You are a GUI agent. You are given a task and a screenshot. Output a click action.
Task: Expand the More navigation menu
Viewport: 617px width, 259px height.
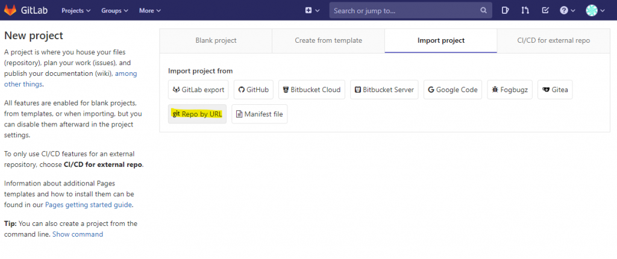[x=149, y=11]
